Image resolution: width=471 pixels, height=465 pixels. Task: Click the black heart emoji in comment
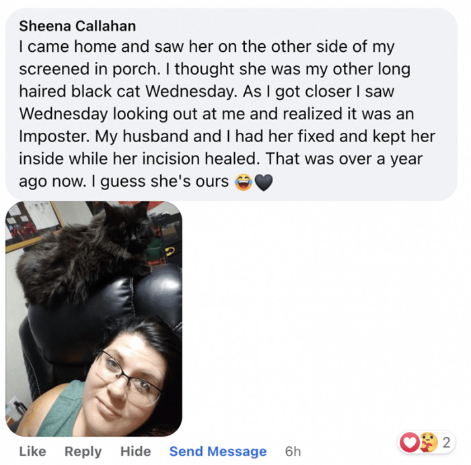tap(264, 182)
